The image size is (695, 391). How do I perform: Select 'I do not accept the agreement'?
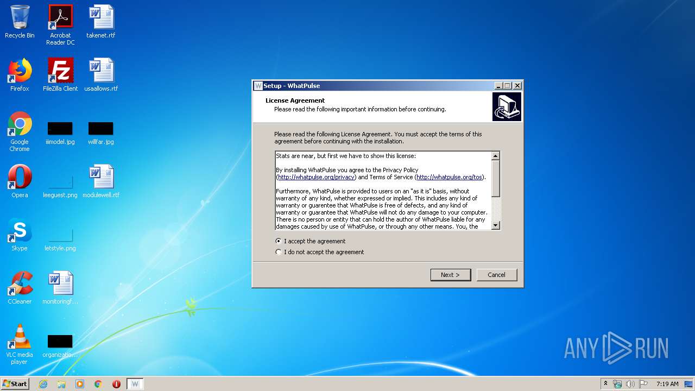pos(320,252)
